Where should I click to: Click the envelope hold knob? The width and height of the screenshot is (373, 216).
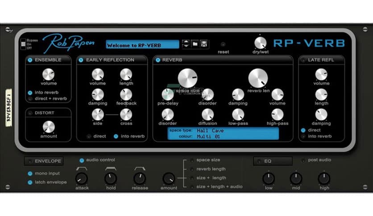(111, 179)
